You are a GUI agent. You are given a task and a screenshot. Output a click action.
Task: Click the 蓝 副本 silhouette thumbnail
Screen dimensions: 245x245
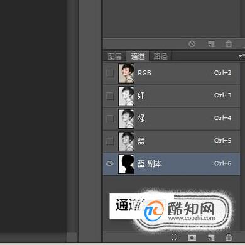coord(126,164)
